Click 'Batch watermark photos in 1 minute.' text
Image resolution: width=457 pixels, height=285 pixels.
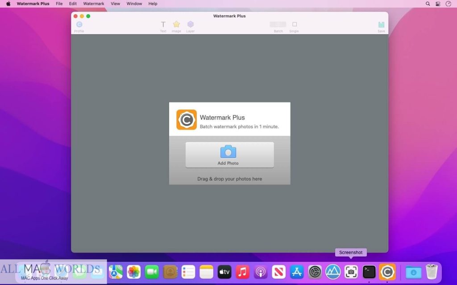coord(239,126)
